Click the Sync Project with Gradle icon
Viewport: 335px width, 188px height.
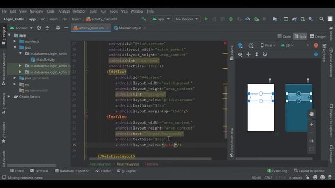pyautogui.click(x=294, y=19)
